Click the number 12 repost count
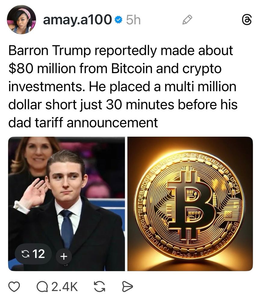 coord(39,254)
